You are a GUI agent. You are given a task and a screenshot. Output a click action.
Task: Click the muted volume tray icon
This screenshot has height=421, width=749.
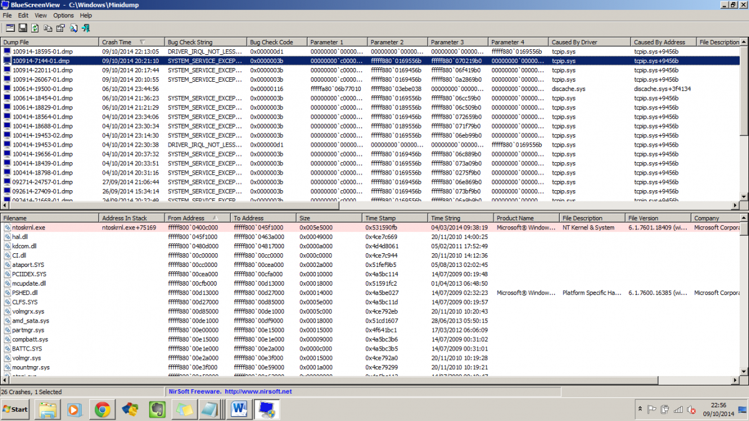[692, 410]
